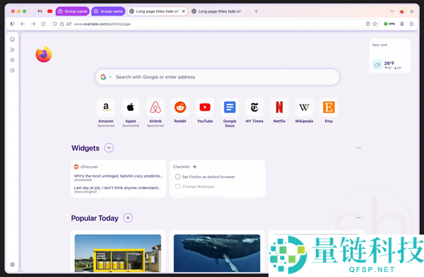Image resolution: width=424 pixels, height=277 pixels.
Task: Add a new Checklist item with plus
Action: 195,167
